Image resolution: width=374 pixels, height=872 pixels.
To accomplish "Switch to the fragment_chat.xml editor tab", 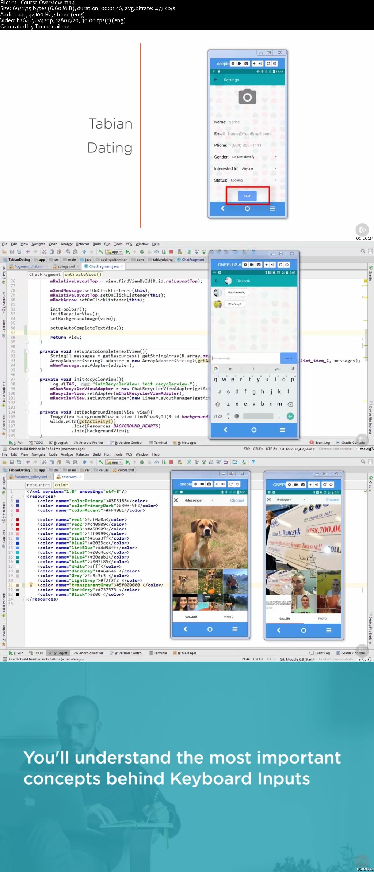I will pyautogui.click(x=29, y=267).
